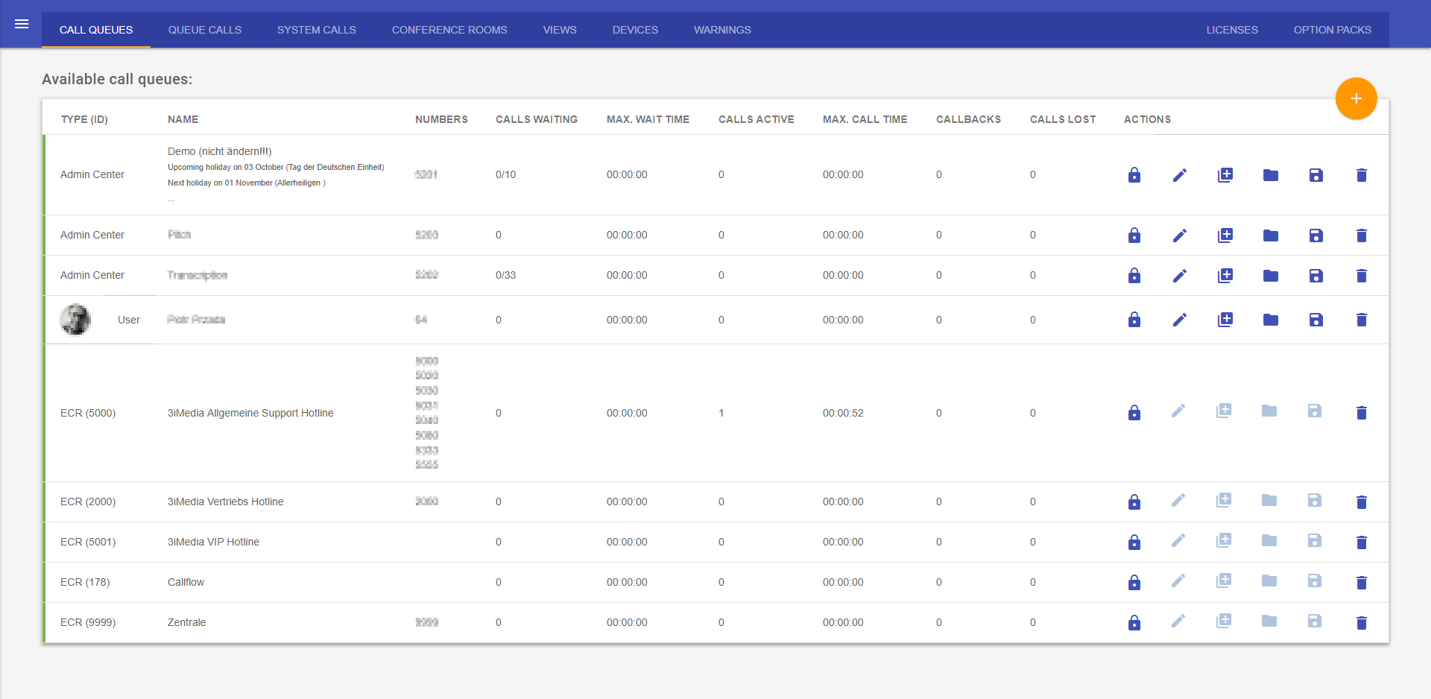The height and width of the screenshot is (699, 1431).
Task: Delete the Zentrale queue
Action: tap(1361, 623)
